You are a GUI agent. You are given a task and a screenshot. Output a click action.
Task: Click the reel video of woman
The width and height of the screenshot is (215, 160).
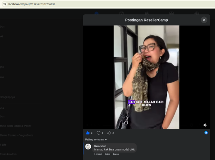(x=147, y=77)
